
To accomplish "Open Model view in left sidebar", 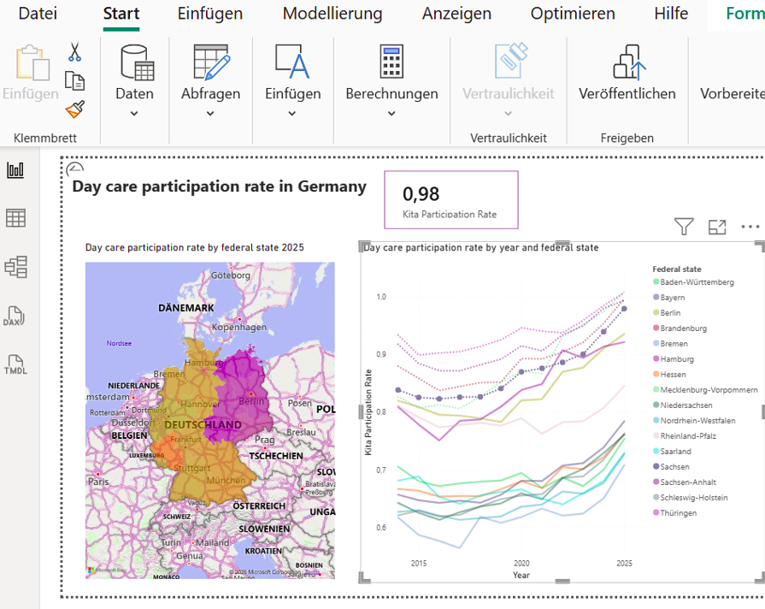I will coord(15,267).
